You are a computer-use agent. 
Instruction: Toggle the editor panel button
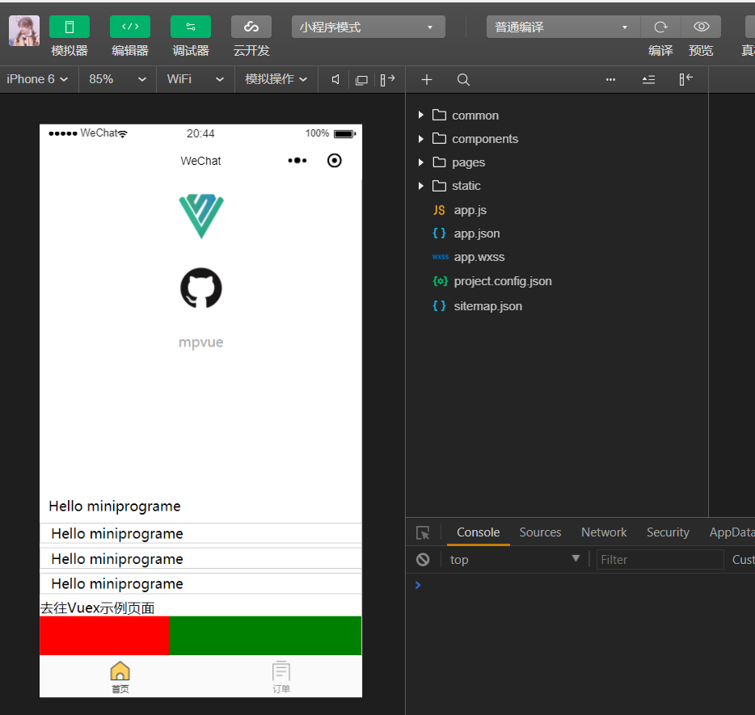130,27
